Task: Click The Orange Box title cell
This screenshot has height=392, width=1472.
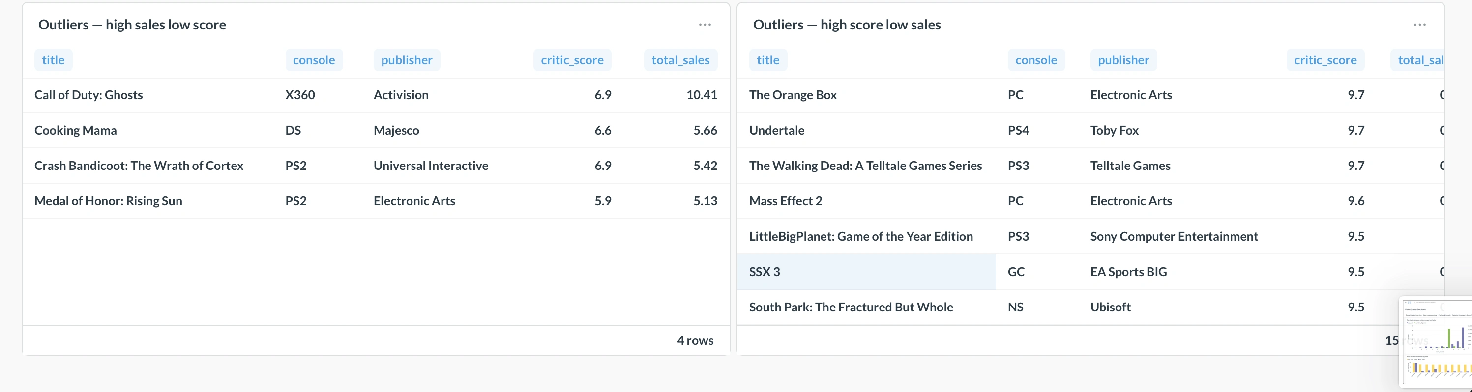Action: click(793, 95)
